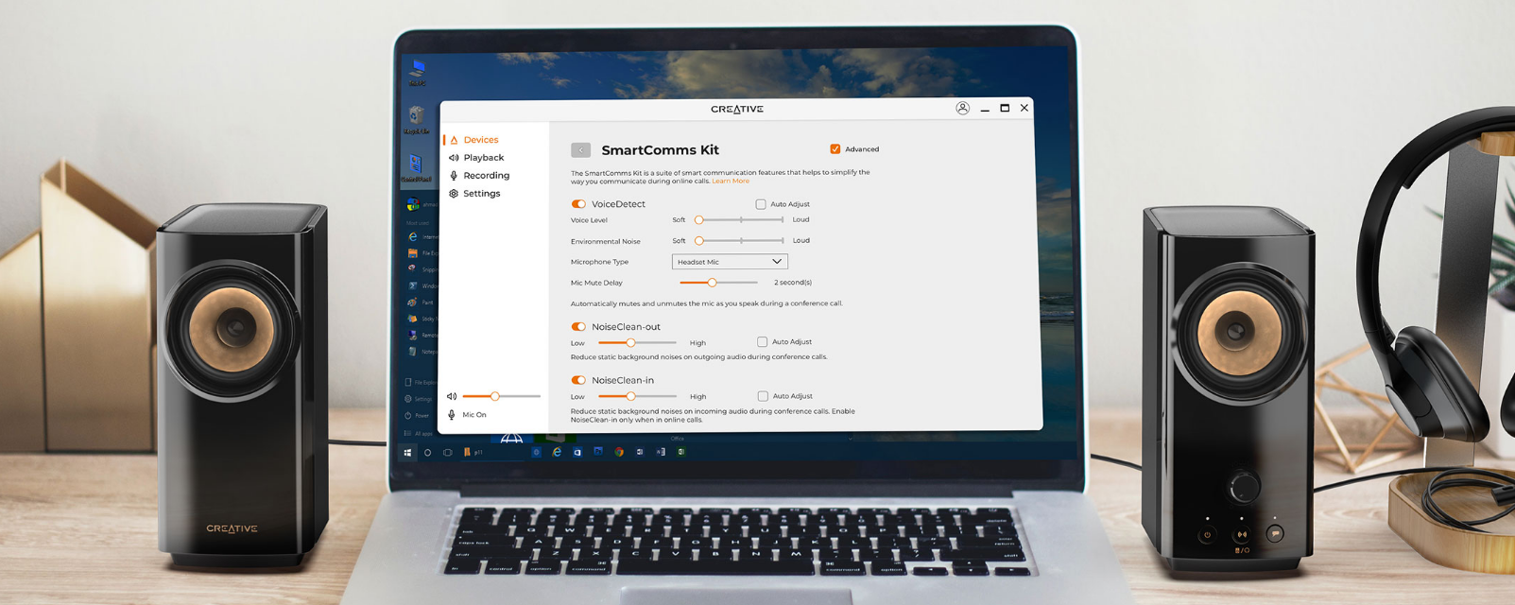This screenshot has height=605, width=1515.
Task: Click the Cortana circle on the taskbar
Action: (x=427, y=453)
